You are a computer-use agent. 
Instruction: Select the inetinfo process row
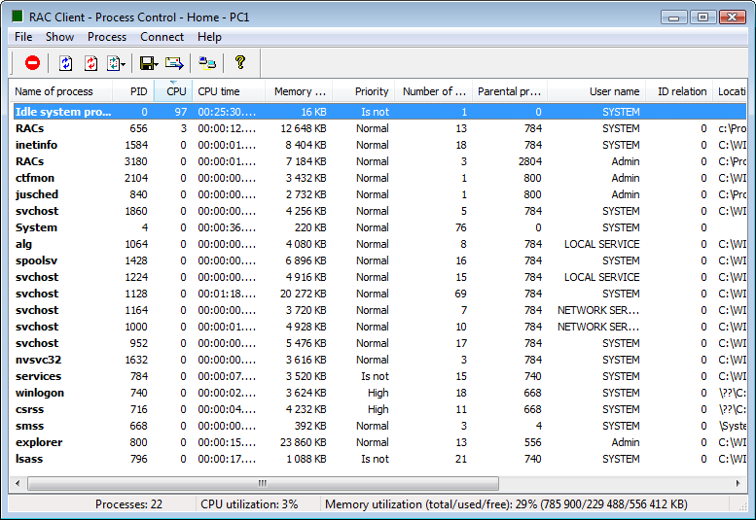[379, 145]
